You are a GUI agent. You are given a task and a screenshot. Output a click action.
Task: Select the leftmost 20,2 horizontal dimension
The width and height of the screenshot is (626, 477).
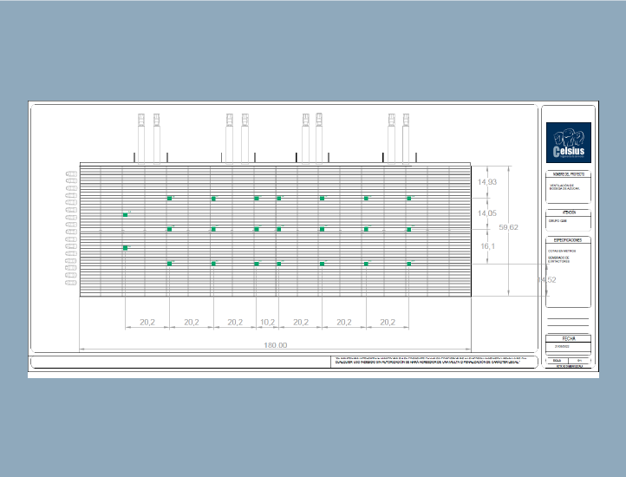click(147, 322)
